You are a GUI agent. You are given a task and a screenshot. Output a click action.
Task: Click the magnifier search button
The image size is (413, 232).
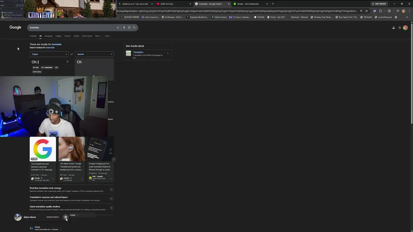(134, 27)
